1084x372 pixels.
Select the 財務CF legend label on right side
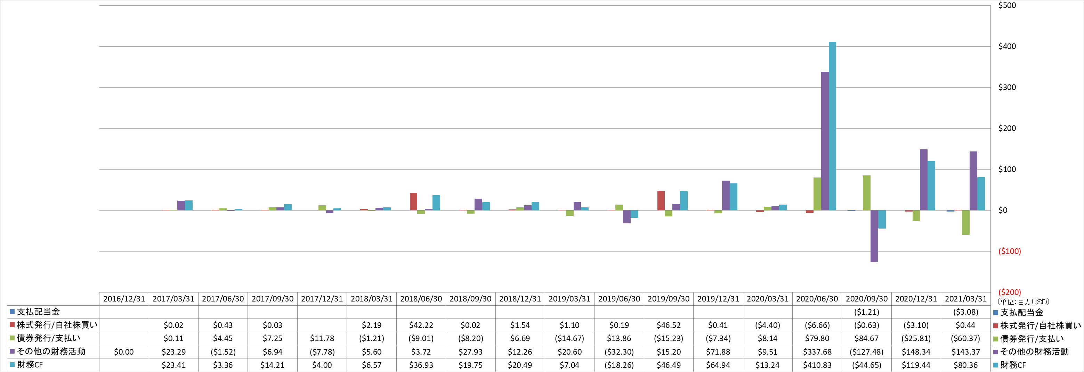click(1013, 365)
